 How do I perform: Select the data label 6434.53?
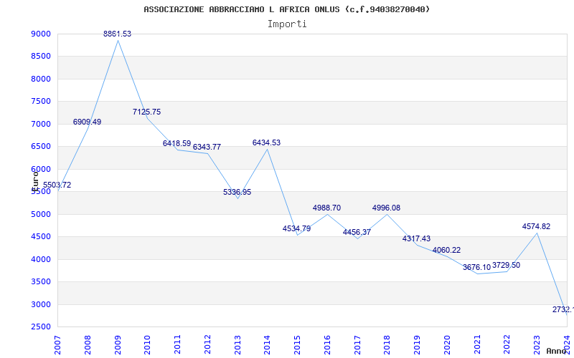266,142
